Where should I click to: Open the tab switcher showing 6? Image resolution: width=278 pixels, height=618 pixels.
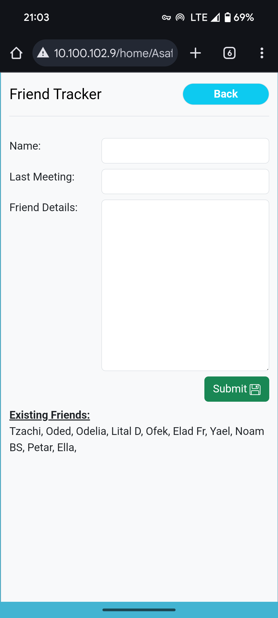(229, 53)
